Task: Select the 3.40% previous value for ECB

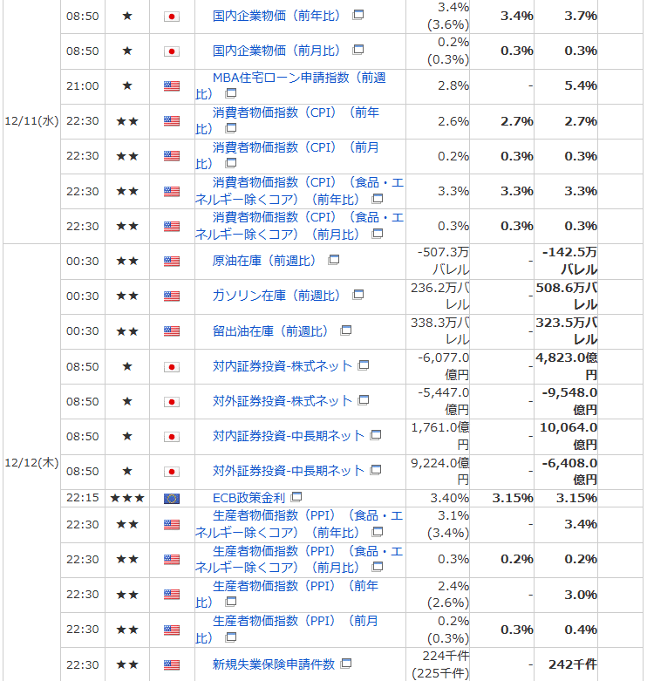Action: coord(449,498)
